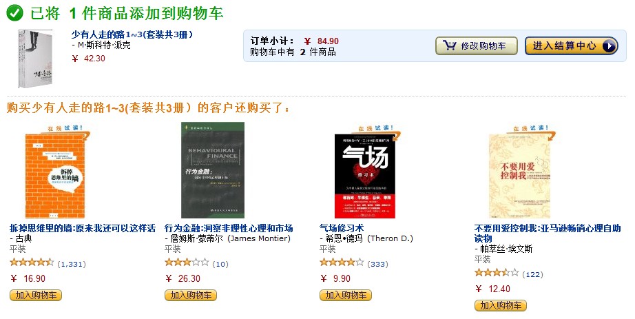Click the shopping cart icon on 修改购物车
Viewport: 635px width, 319px height.
pos(449,45)
